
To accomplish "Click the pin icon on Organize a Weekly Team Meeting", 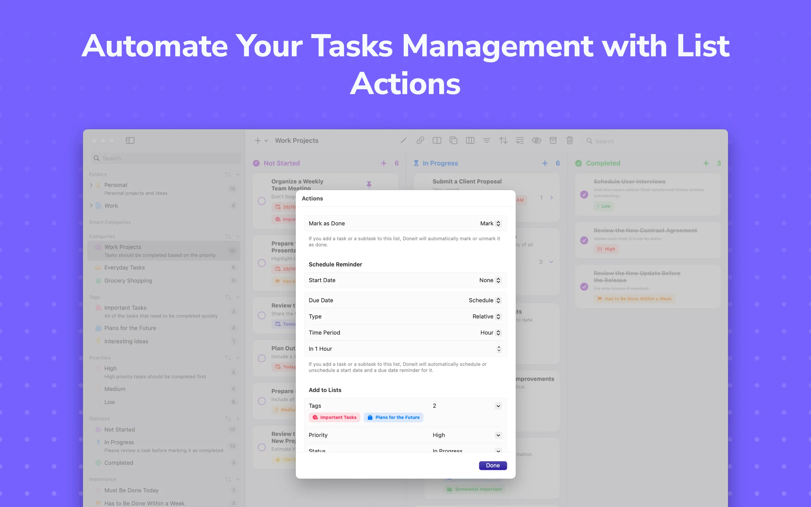I will coord(369,184).
